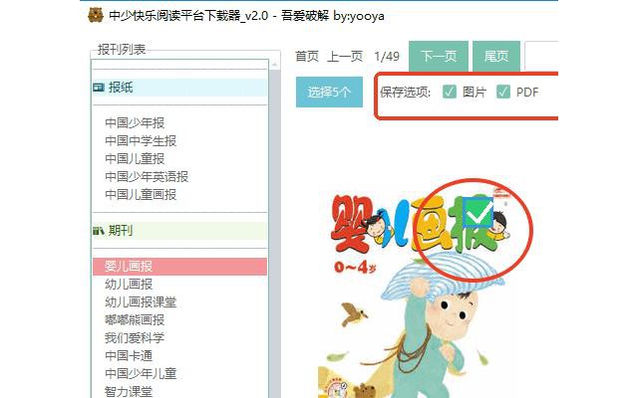
Task: Select the 报纸 newspaper category header
Action: click(179, 88)
